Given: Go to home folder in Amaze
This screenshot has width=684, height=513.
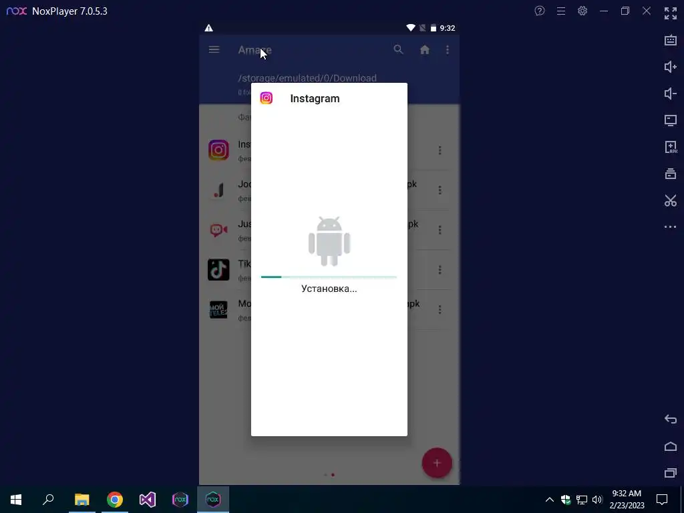Looking at the screenshot, I should coord(424,49).
